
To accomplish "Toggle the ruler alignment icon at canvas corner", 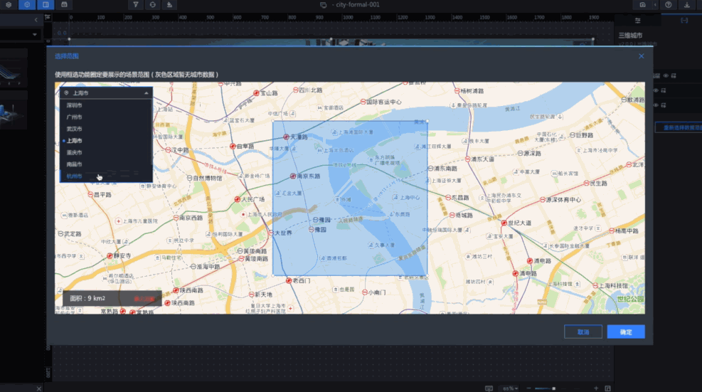I will pyautogui.click(x=48, y=18).
